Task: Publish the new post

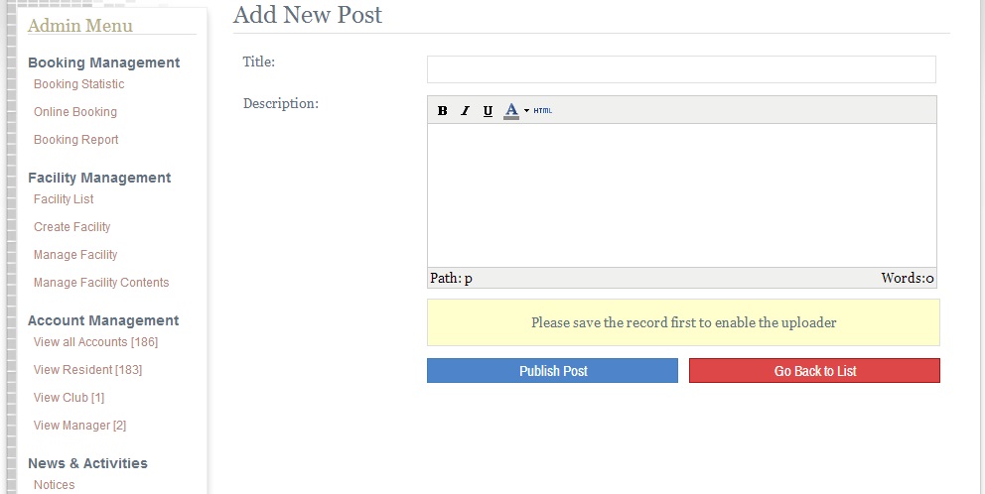Action: tap(552, 370)
